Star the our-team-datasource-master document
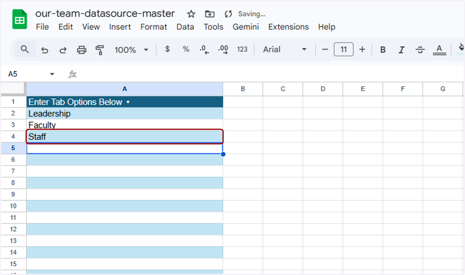 [191, 14]
